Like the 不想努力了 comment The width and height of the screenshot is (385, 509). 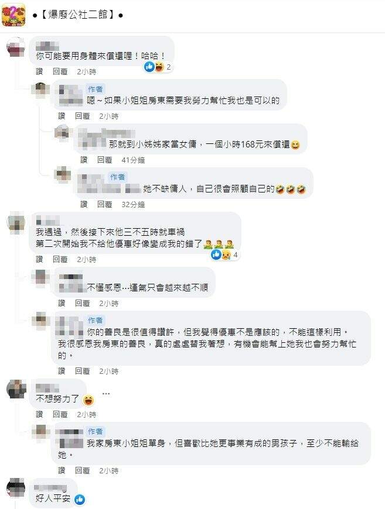click(x=39, y=414)
